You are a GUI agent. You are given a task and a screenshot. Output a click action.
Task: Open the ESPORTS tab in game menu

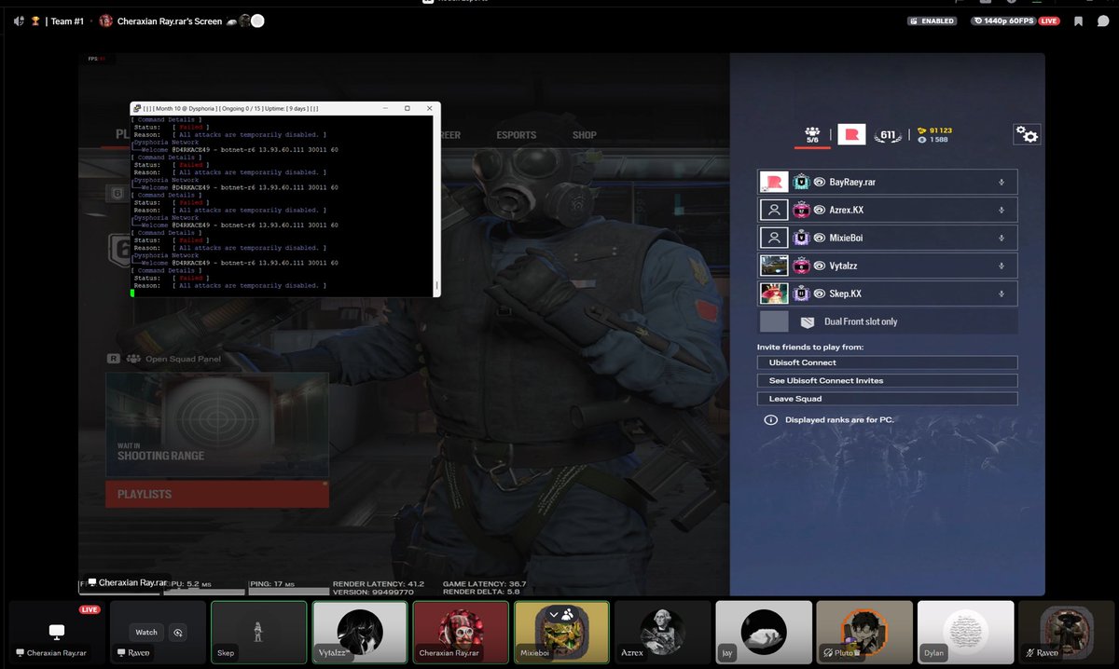[x=517, y=135]
